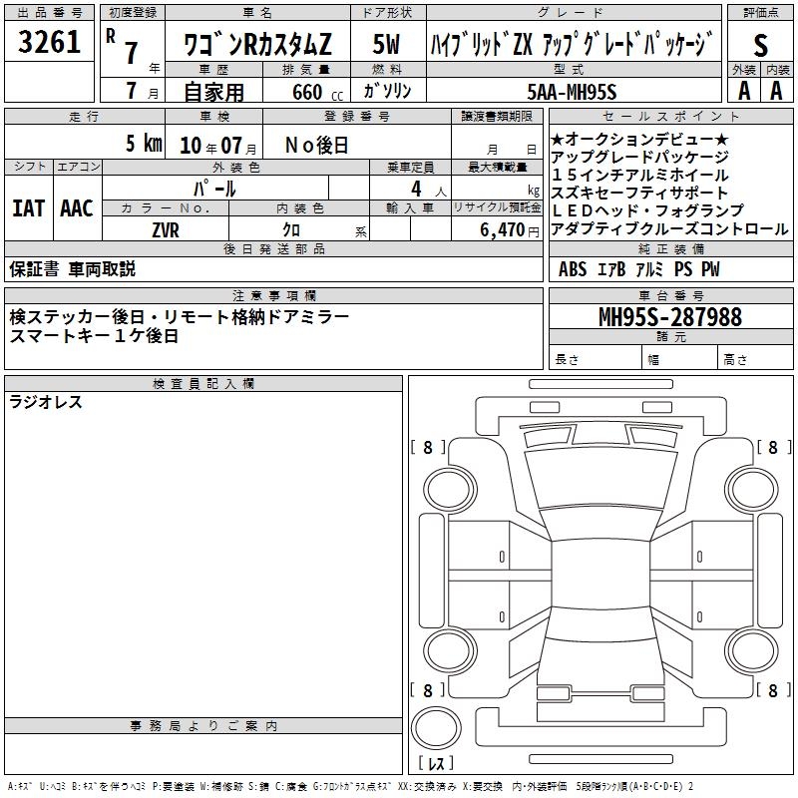Image resolution: width=798 pixels, height=798 pixels.
Task: Select chassis number MH95S-287988
Action: coord(670,317)
